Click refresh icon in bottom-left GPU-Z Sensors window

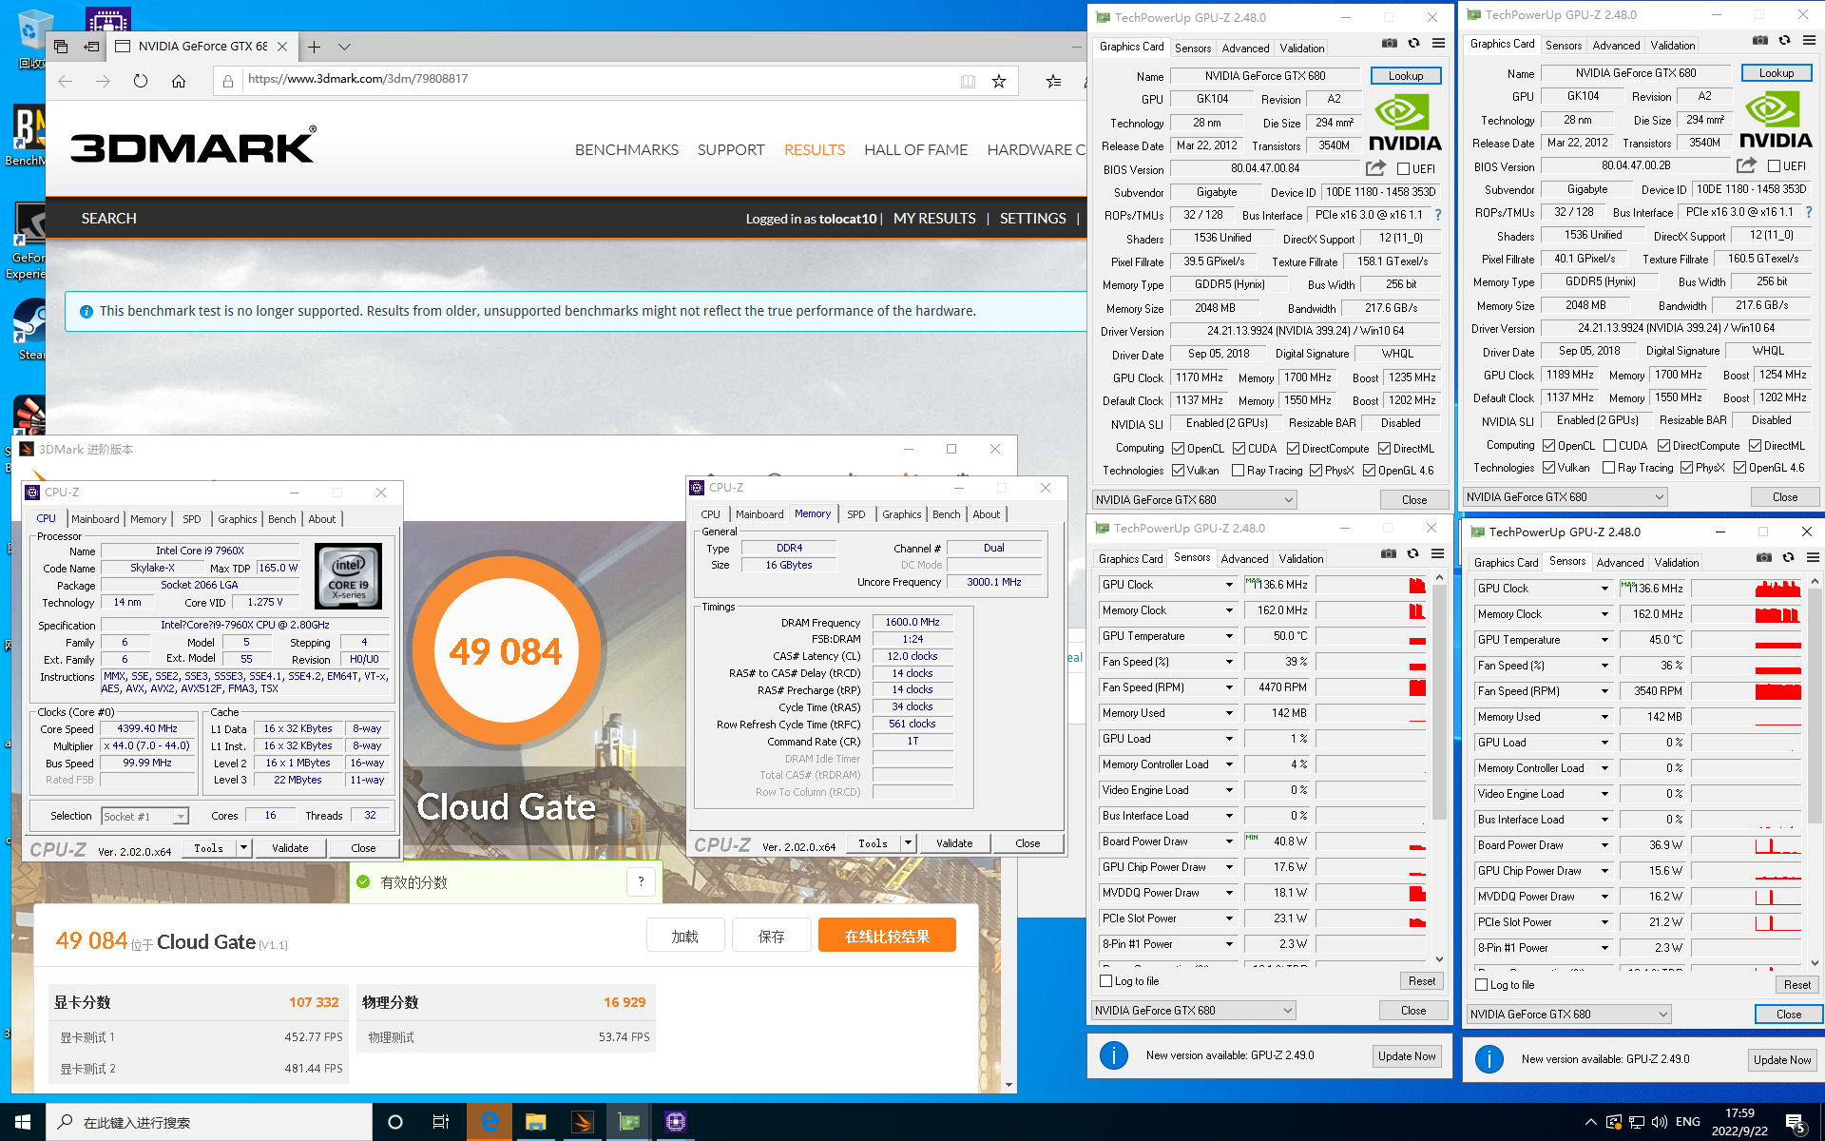1412,554
